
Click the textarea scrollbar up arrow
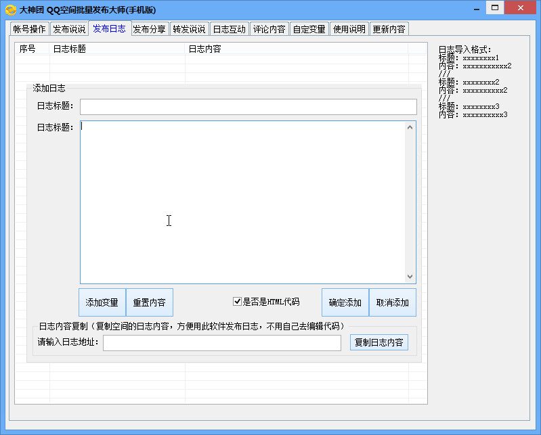click(410, 128)
